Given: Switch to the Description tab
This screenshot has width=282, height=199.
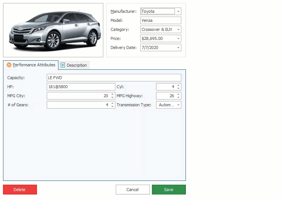Looking at the screenshot, I should pyautogui.click(x=74, y=65).
